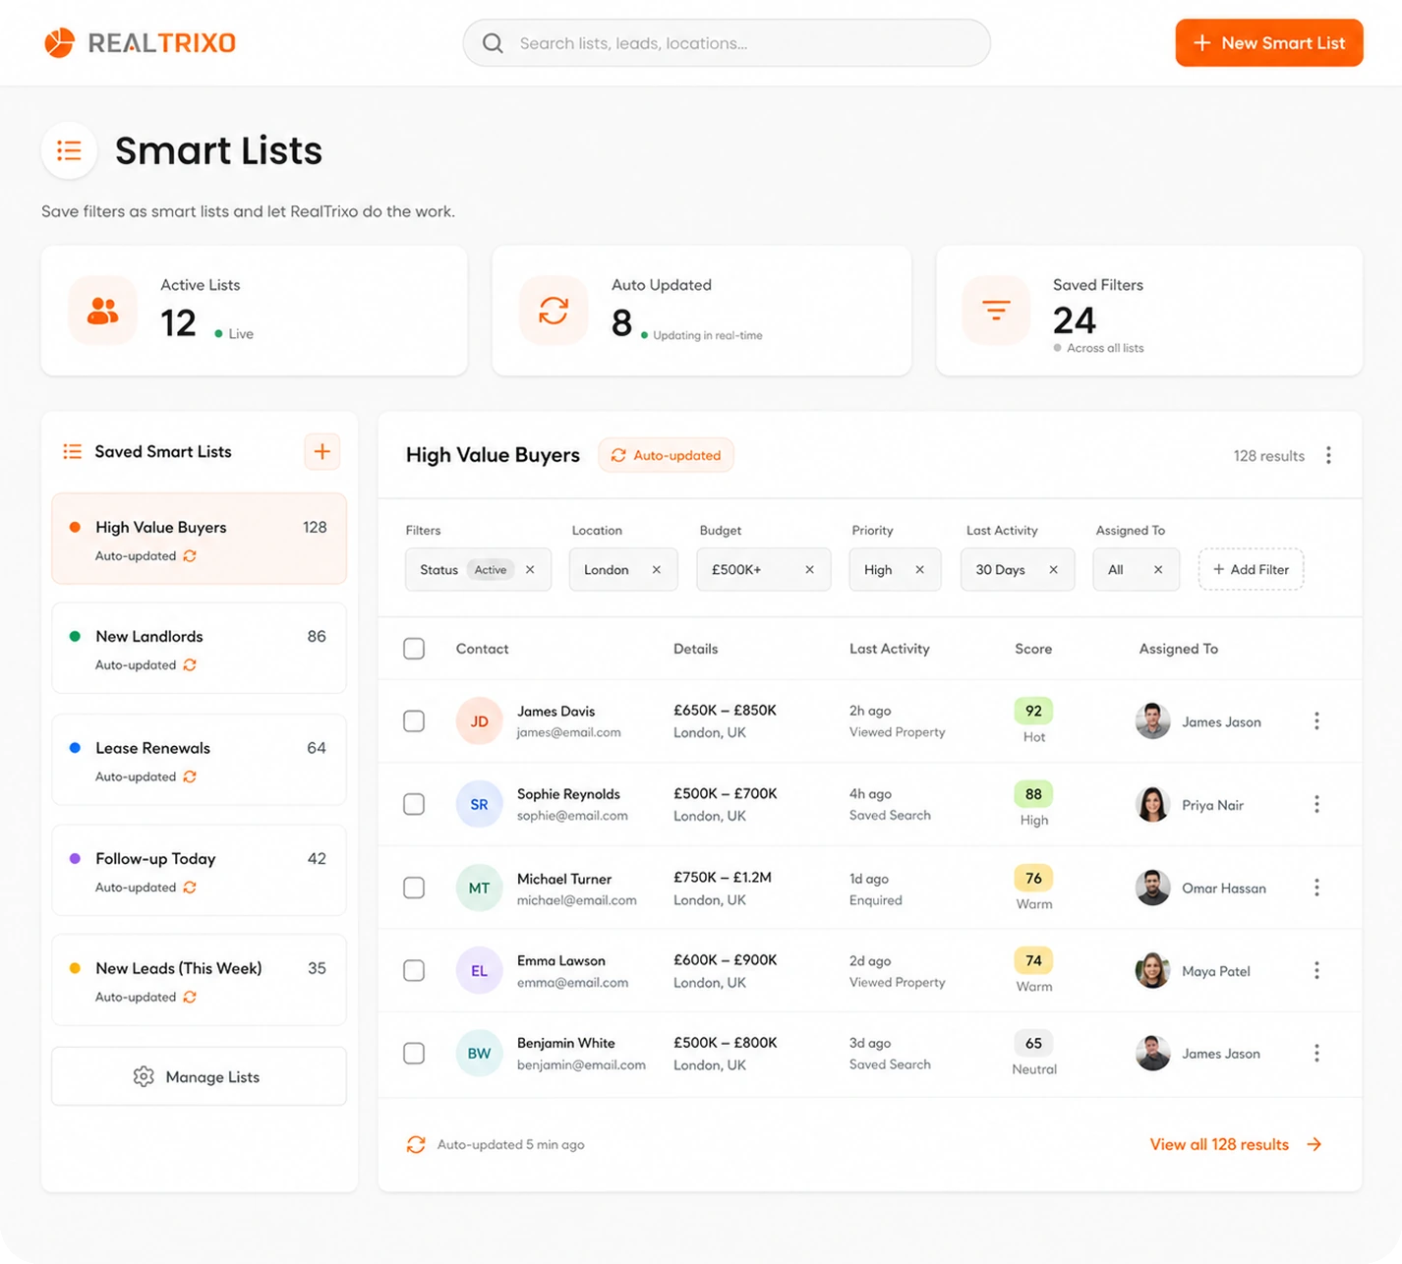Screen dimensions: 1402x1264
Task: Click the search magnifier icon
Action: click(493, 43)
